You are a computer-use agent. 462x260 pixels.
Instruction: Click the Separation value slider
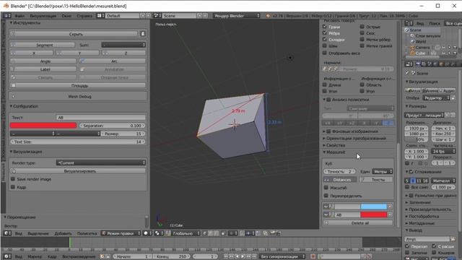tap(113, 126)
